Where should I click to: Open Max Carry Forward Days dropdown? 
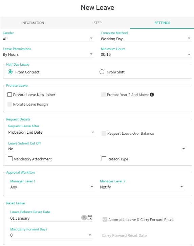(51, 235)
